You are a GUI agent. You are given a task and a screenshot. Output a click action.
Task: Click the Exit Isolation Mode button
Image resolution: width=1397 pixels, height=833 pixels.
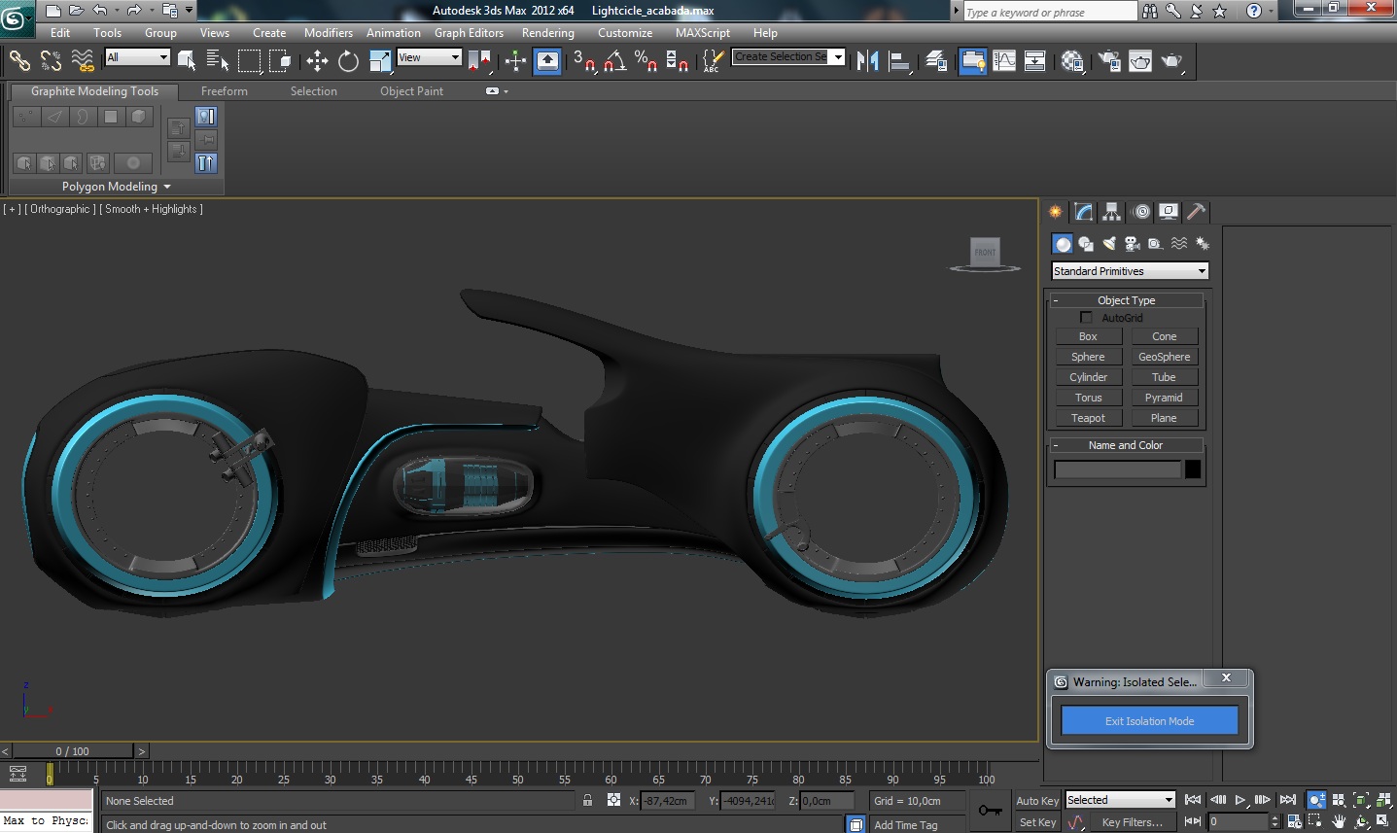pos(1149,721)
